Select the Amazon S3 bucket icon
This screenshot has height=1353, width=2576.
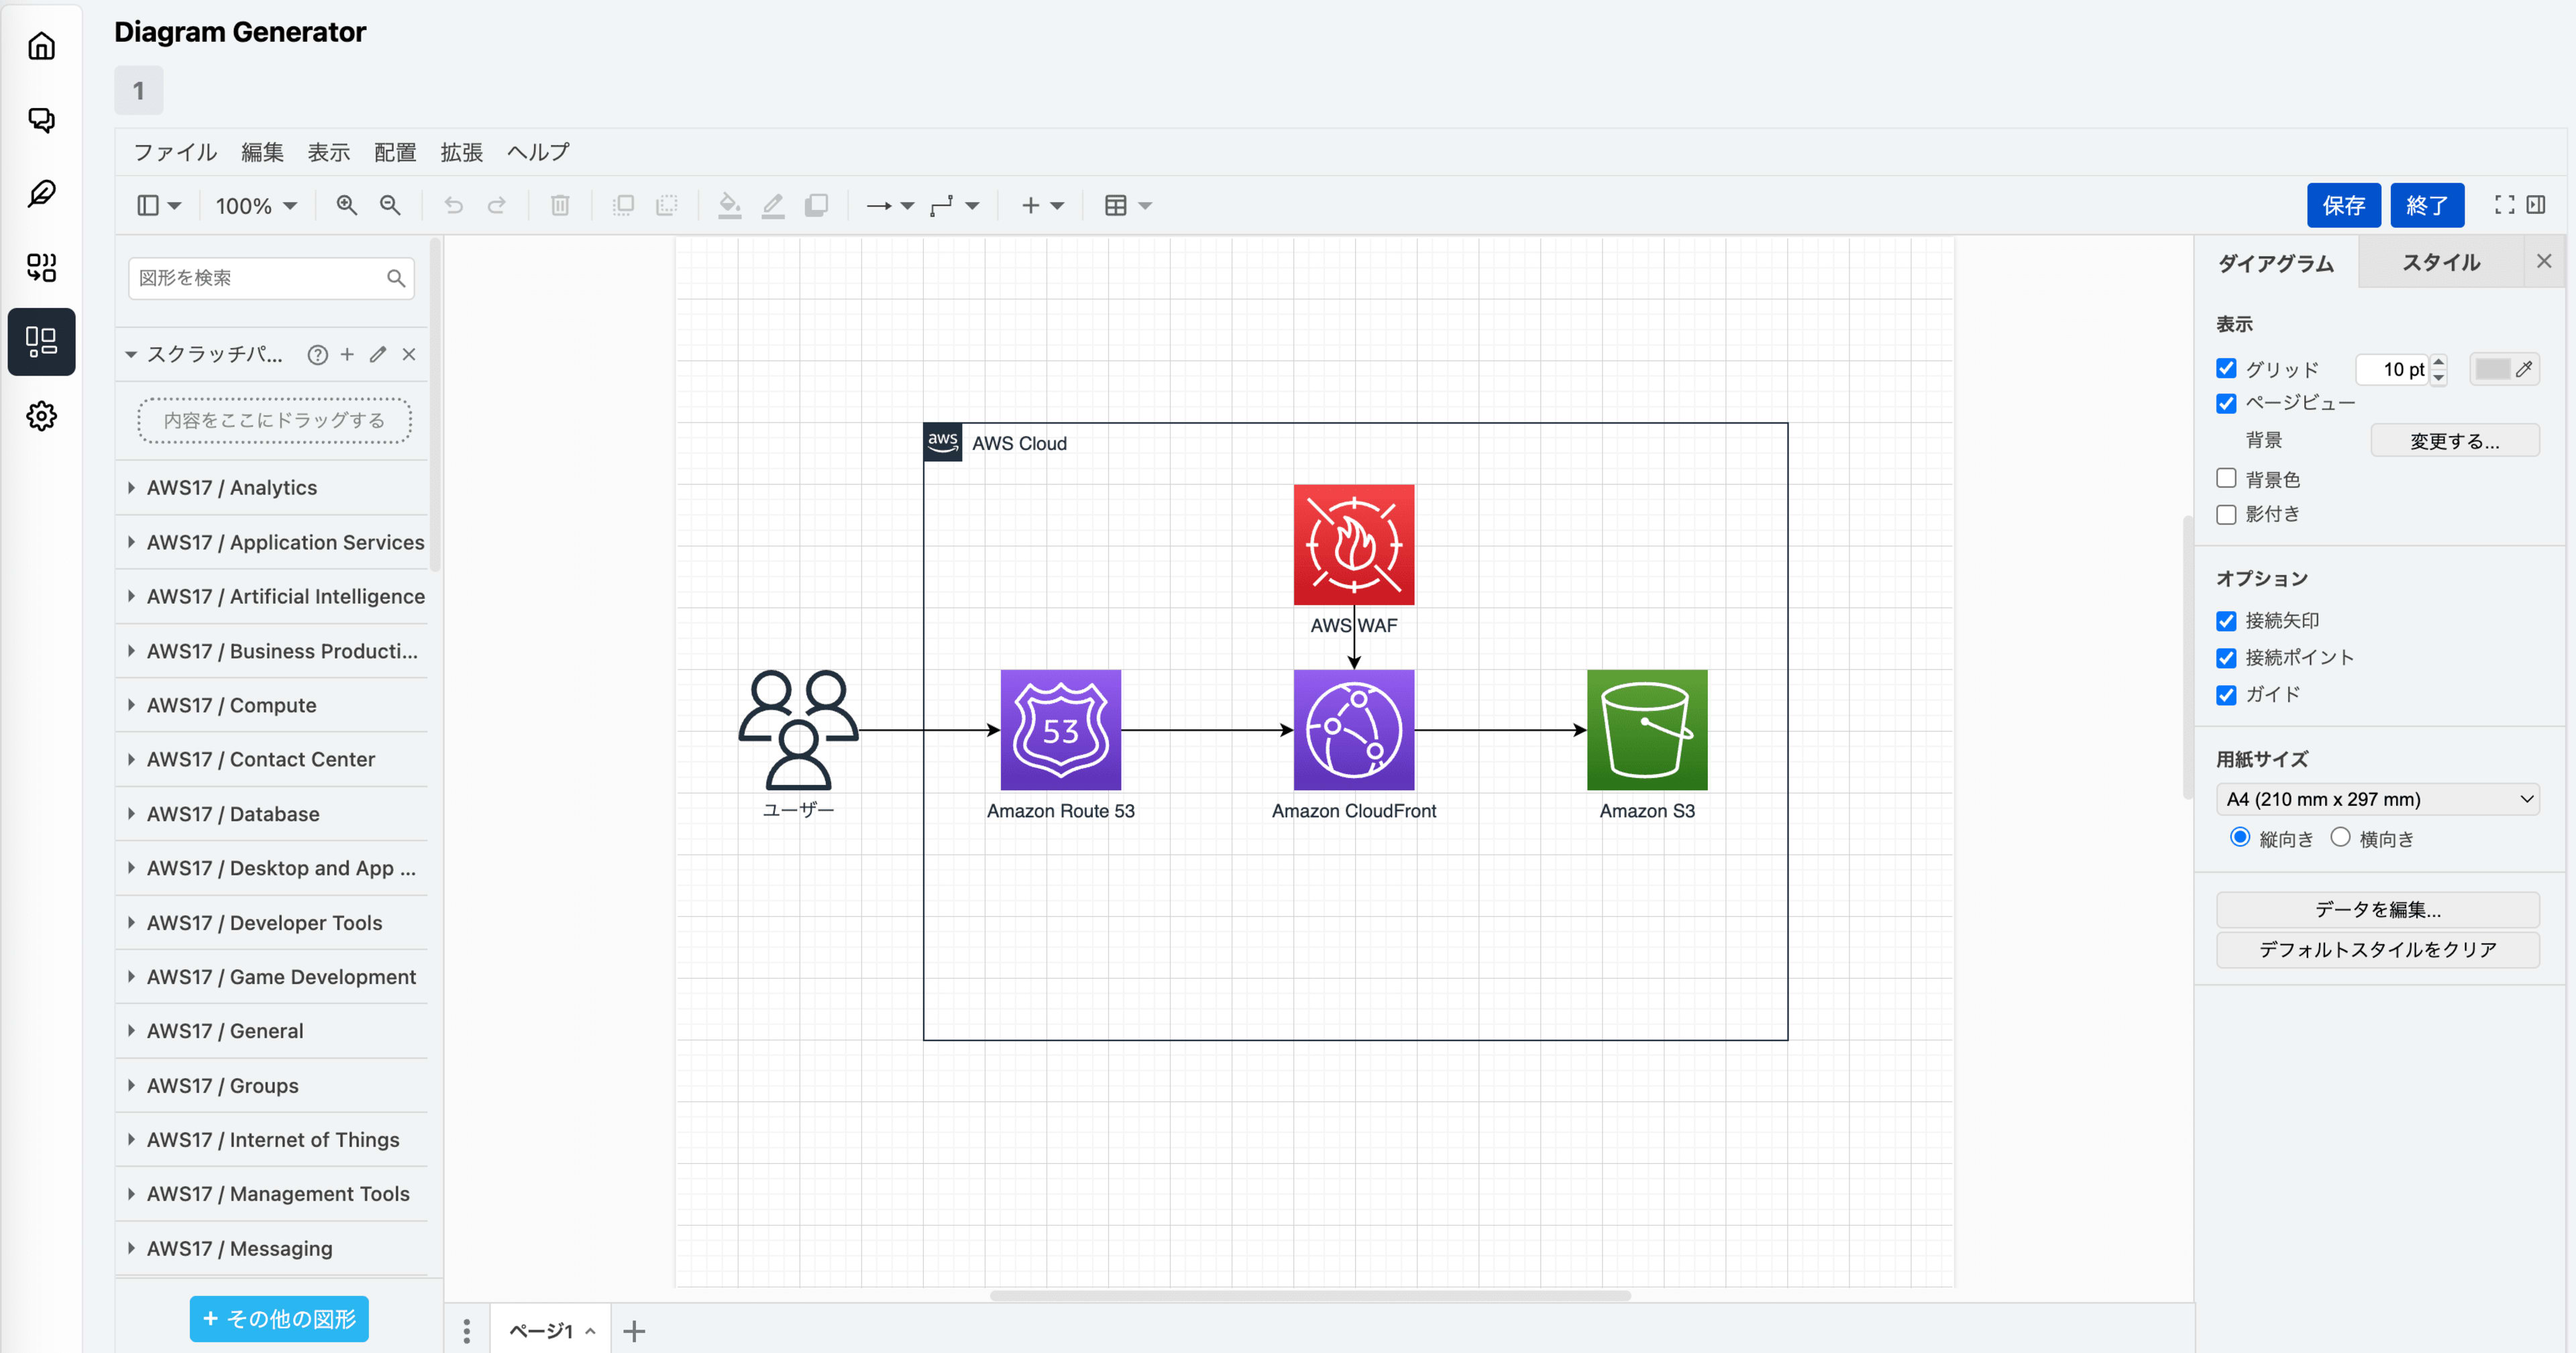1646,730
